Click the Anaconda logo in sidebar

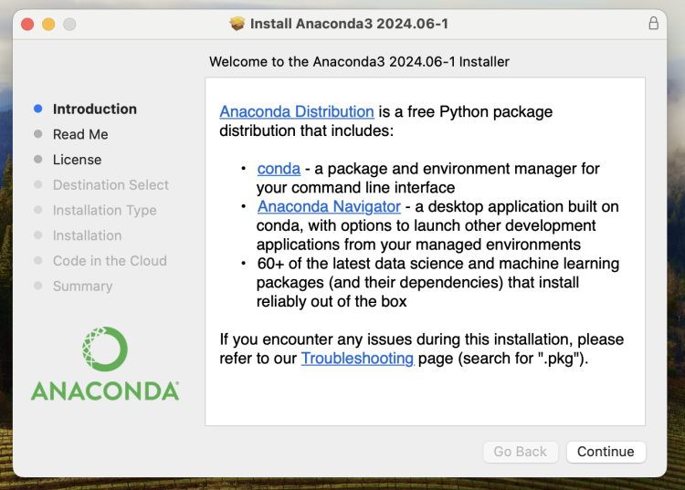105,363
